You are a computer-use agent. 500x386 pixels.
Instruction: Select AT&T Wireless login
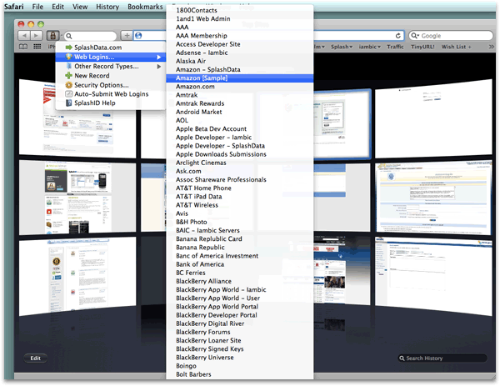(x=239, y=205)
